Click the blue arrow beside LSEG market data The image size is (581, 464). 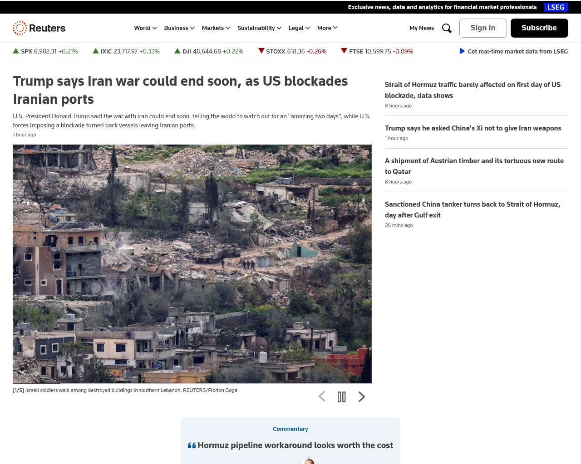462,51
